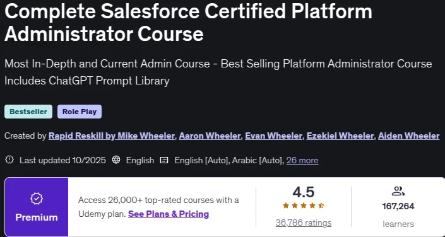The image size is (445, 237).
Task: Click the 4.5 rating score
Action: coord(304,192)
